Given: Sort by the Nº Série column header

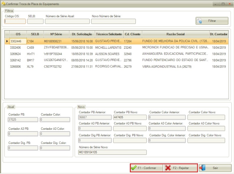Looking at the screenshot, I should click(56, 34).
